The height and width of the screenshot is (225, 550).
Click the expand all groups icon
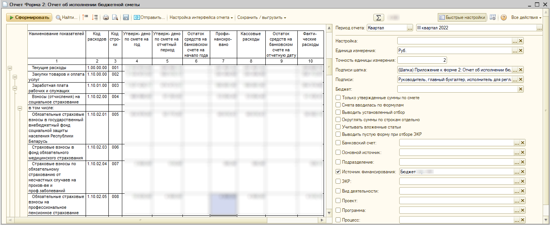95,17
